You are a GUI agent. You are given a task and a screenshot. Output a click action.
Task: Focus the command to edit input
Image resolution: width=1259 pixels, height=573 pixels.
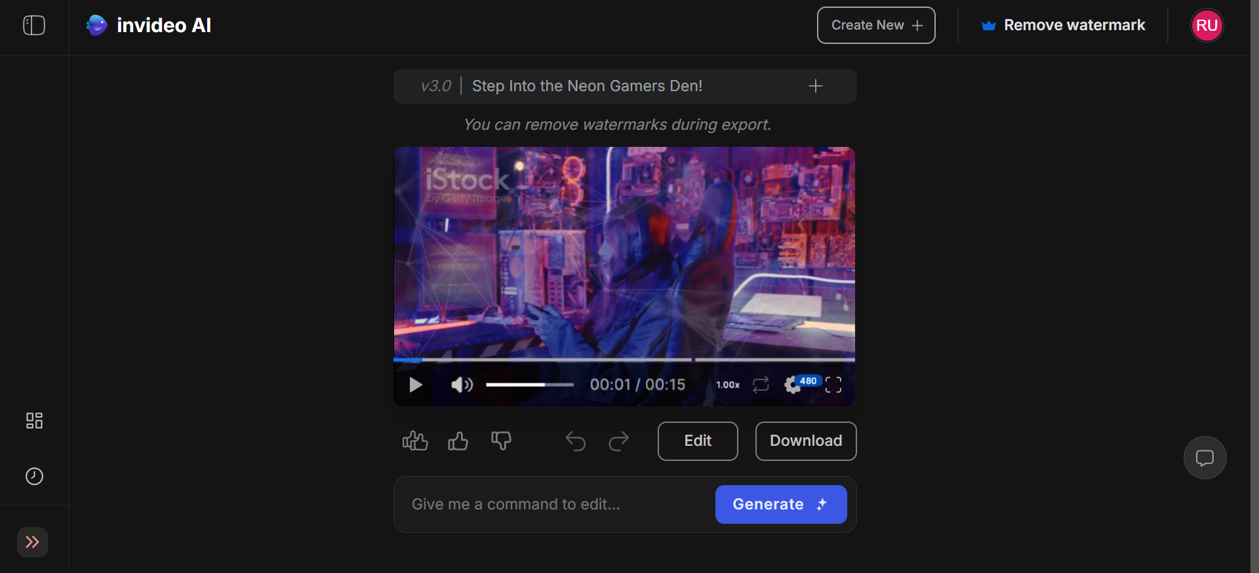(557, 504)
